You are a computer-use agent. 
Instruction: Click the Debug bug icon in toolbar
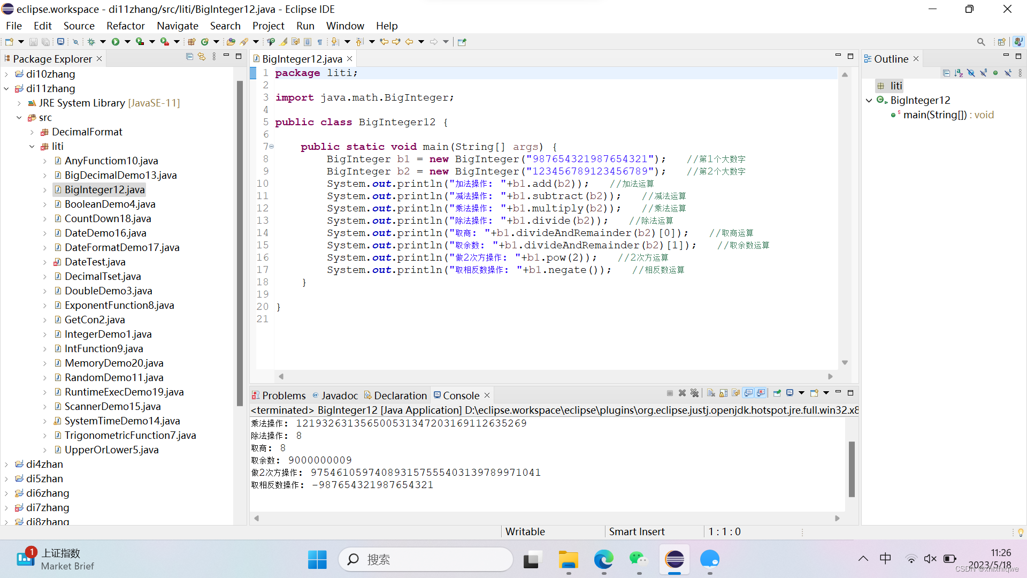click(x=91, y=42)
